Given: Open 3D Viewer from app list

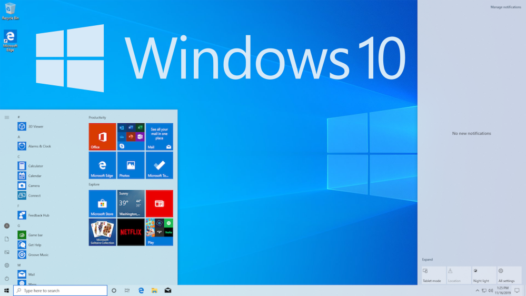Looking at the screenshot, I should click(x=31, y=126).
